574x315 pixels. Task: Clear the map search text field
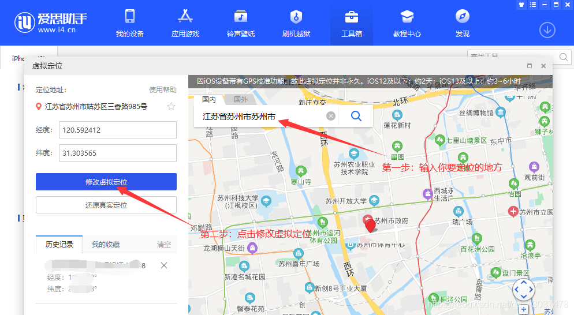330,116
